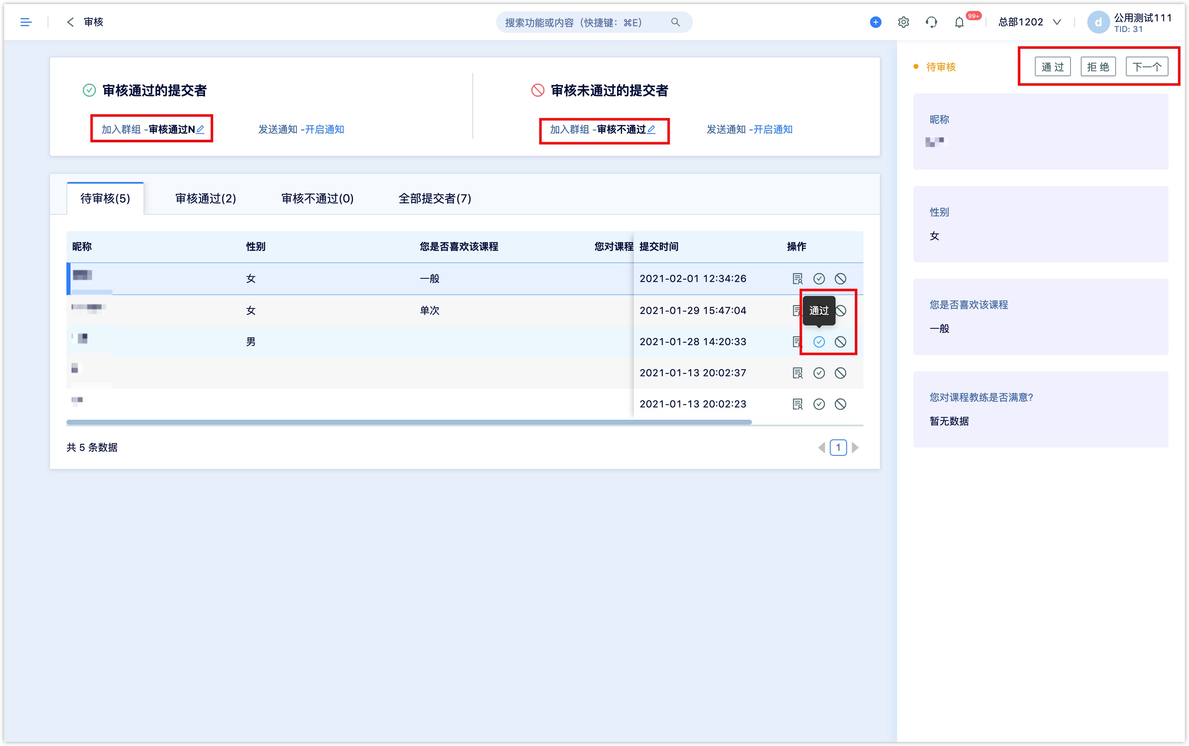Click 操作 column header
This screenshot has height=746, width=1189.
pos(796,247)
